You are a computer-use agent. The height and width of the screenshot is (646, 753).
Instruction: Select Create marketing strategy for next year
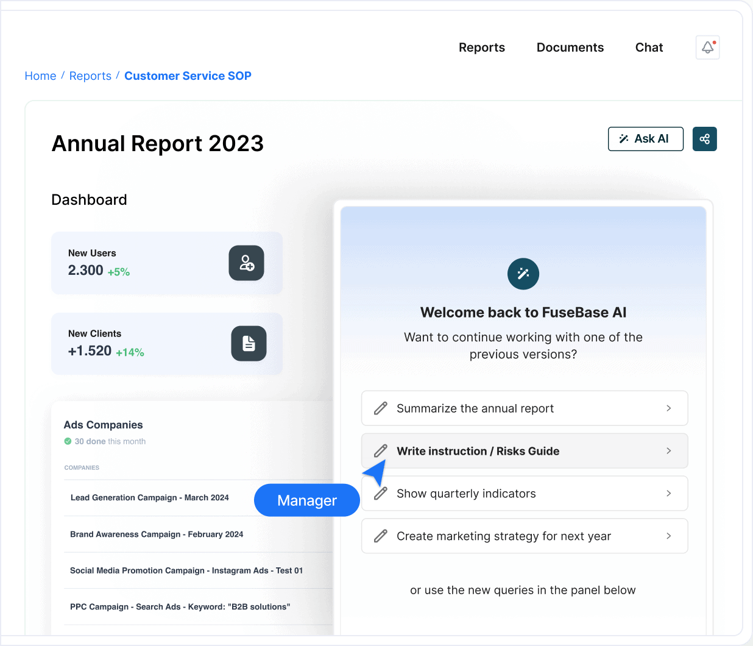click(525, 536)
